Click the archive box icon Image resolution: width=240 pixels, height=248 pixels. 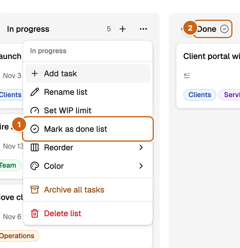click(35, 190)
